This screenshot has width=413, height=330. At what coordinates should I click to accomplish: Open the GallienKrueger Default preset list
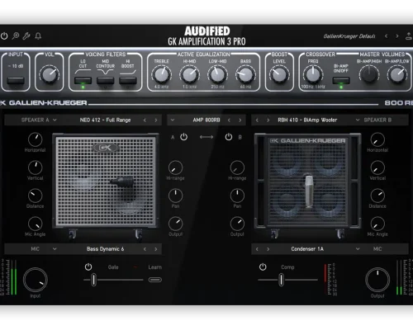349,36
